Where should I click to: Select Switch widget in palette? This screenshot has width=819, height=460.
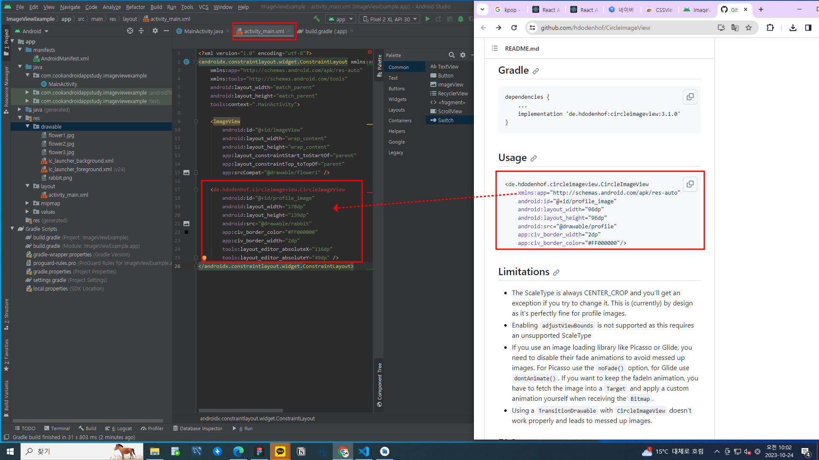pyautogui.click(x=445, y=120)
